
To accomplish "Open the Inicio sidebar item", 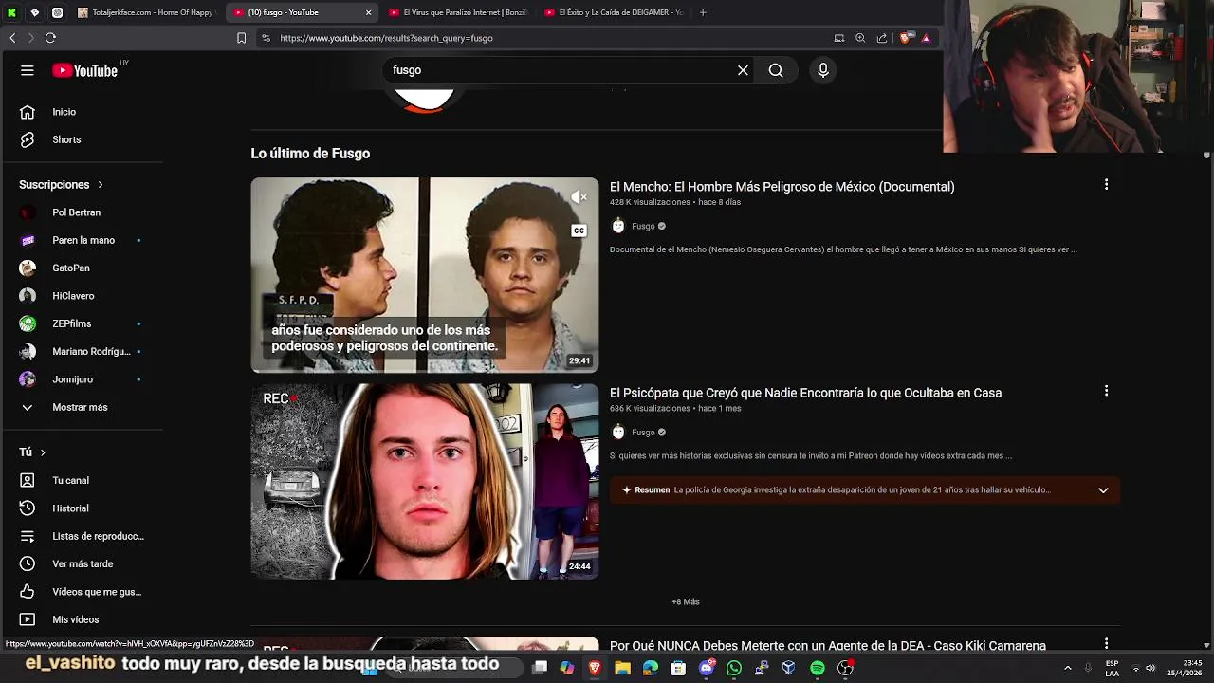I will 83,112.
